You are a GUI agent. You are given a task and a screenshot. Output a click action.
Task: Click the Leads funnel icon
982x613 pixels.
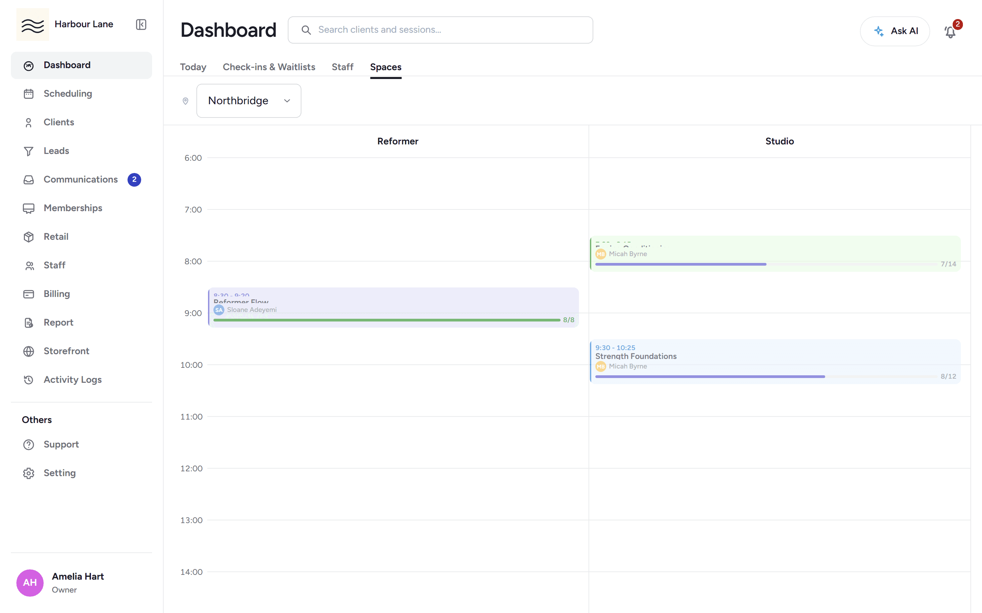pyautogui.click(x=28, y=151)
